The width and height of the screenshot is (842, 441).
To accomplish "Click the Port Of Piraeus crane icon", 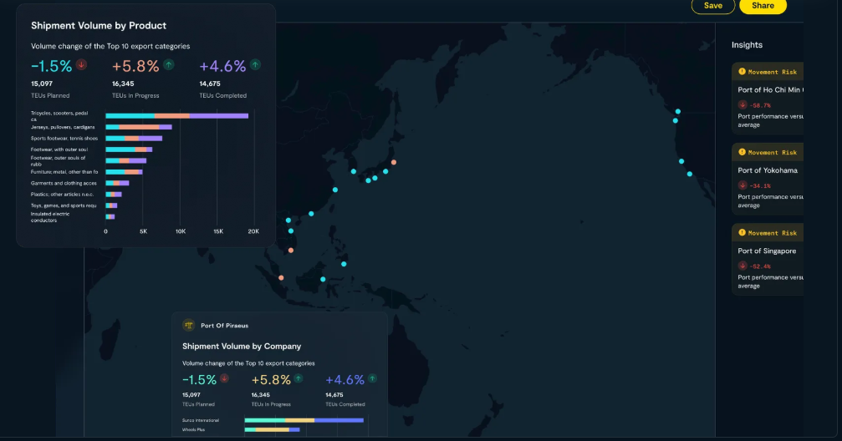I will (x=188, y=325).
